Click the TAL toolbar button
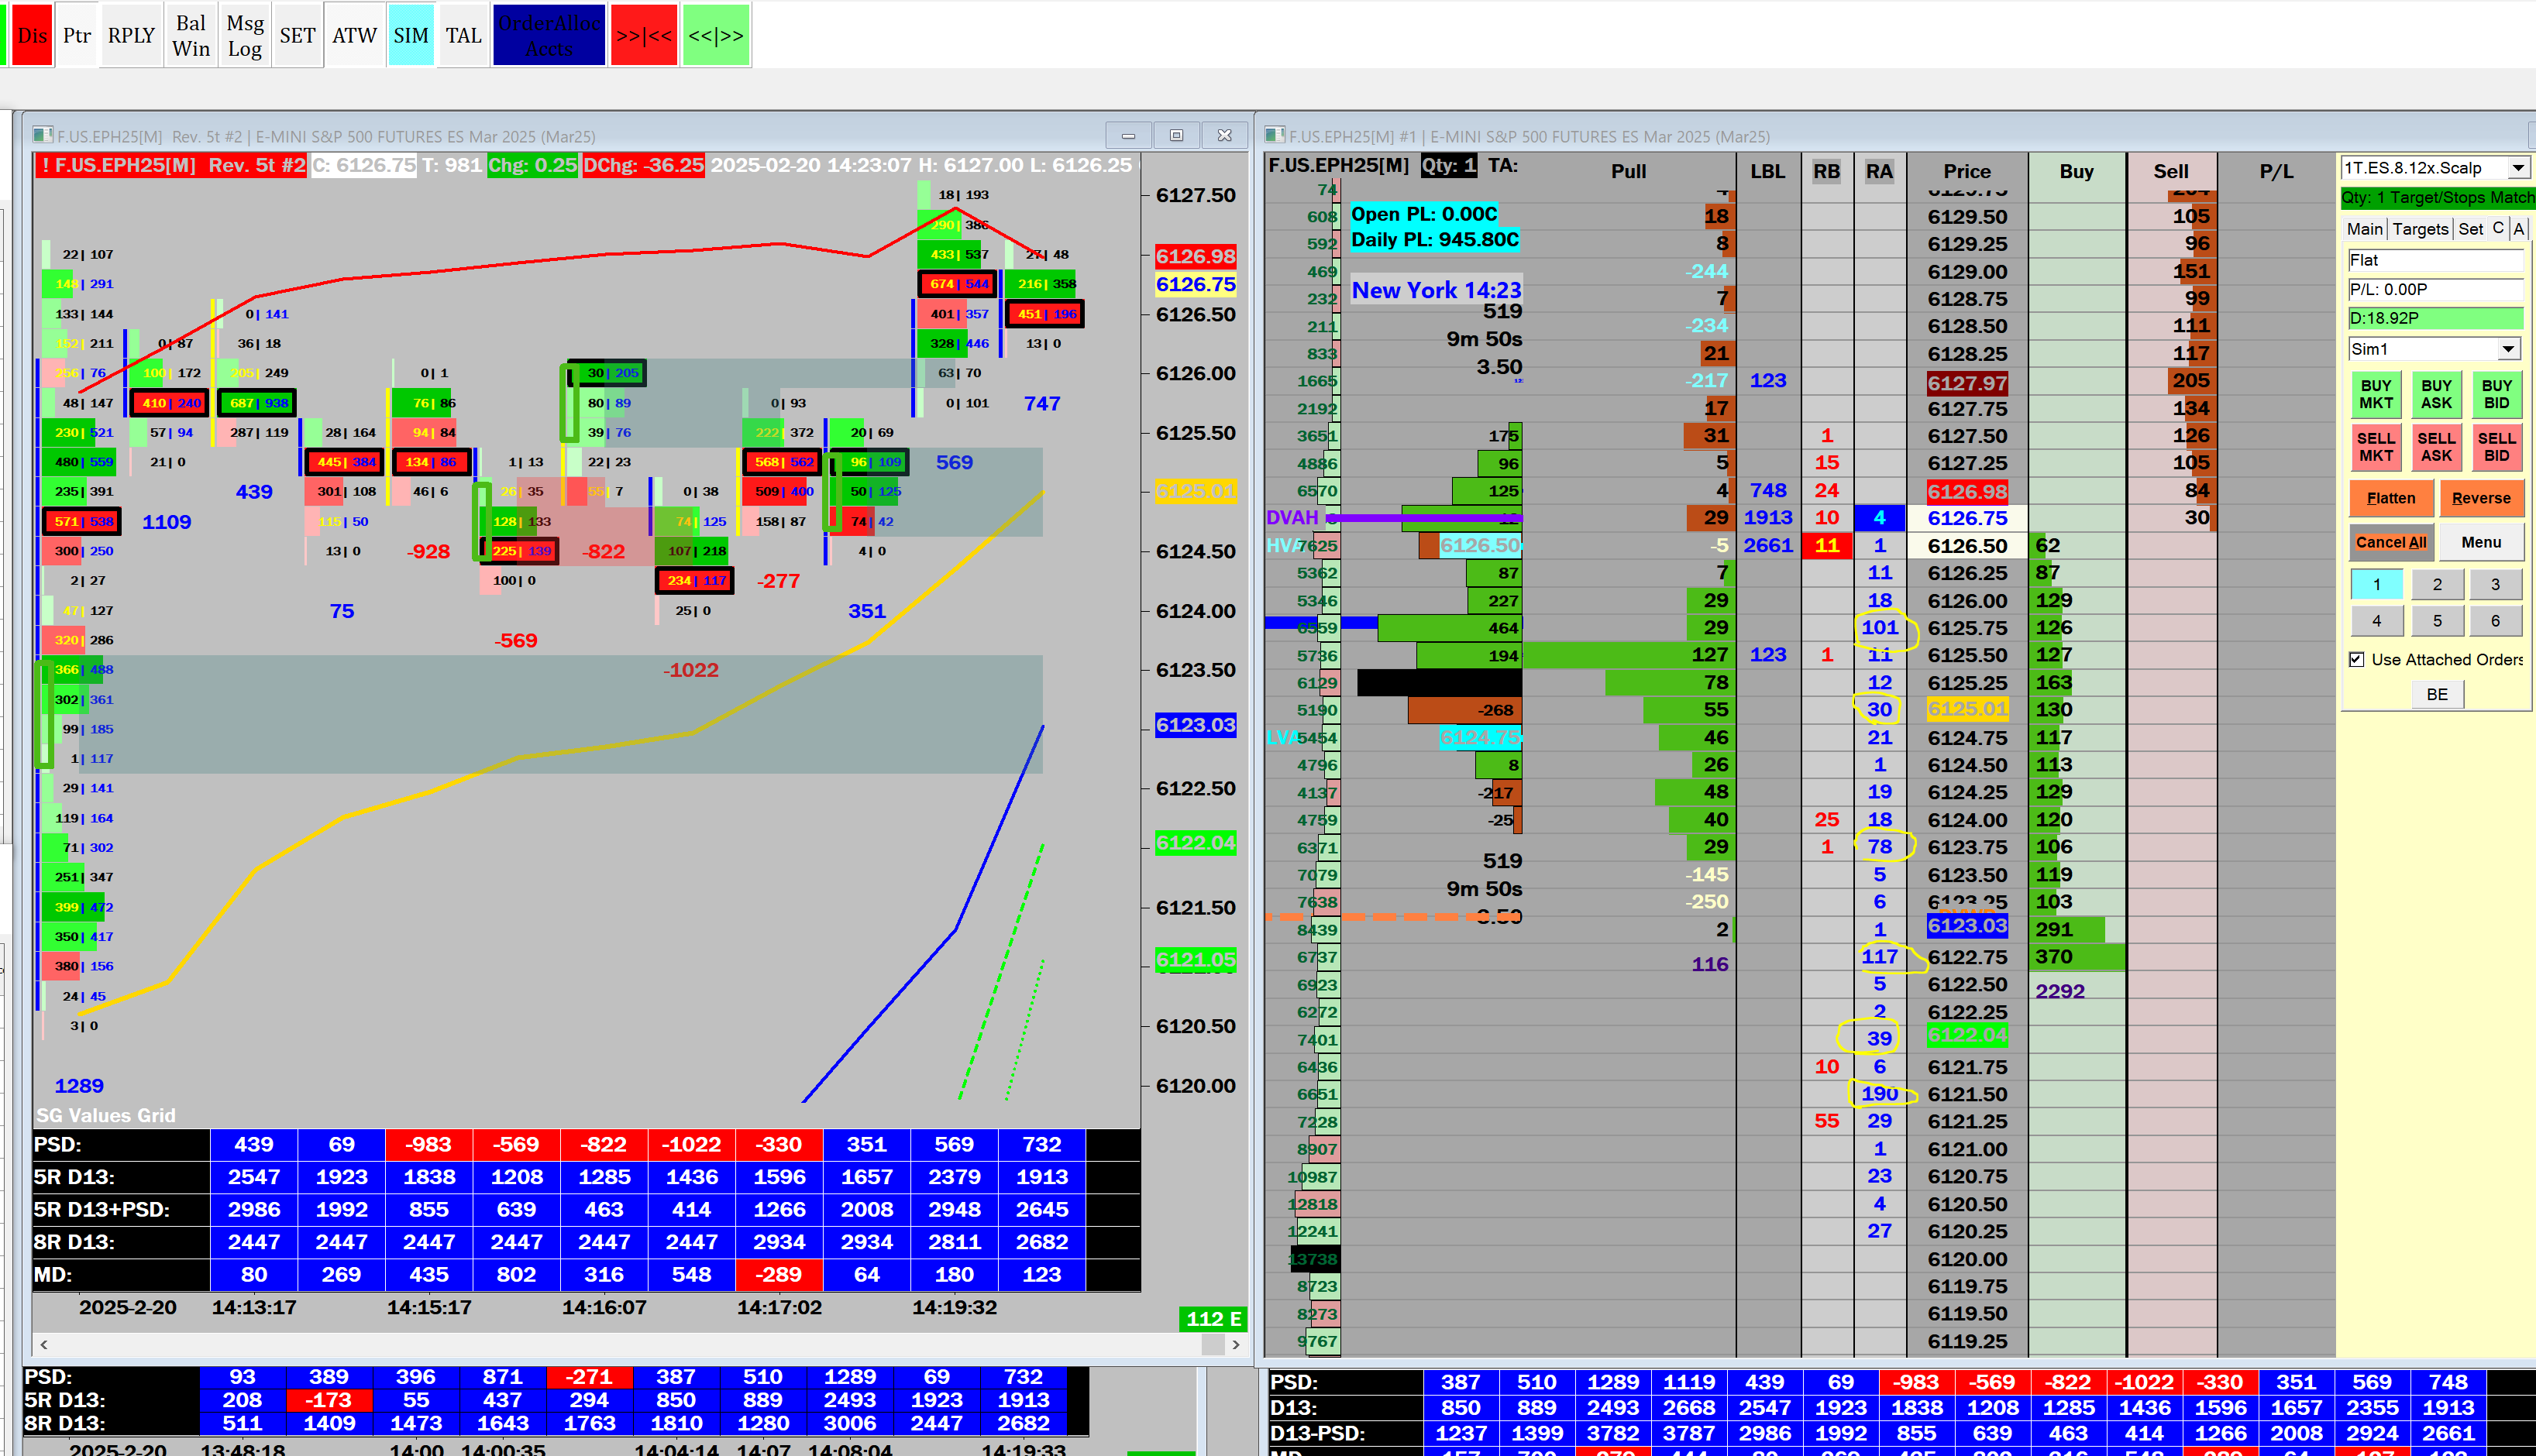 (x=464, y=35)
